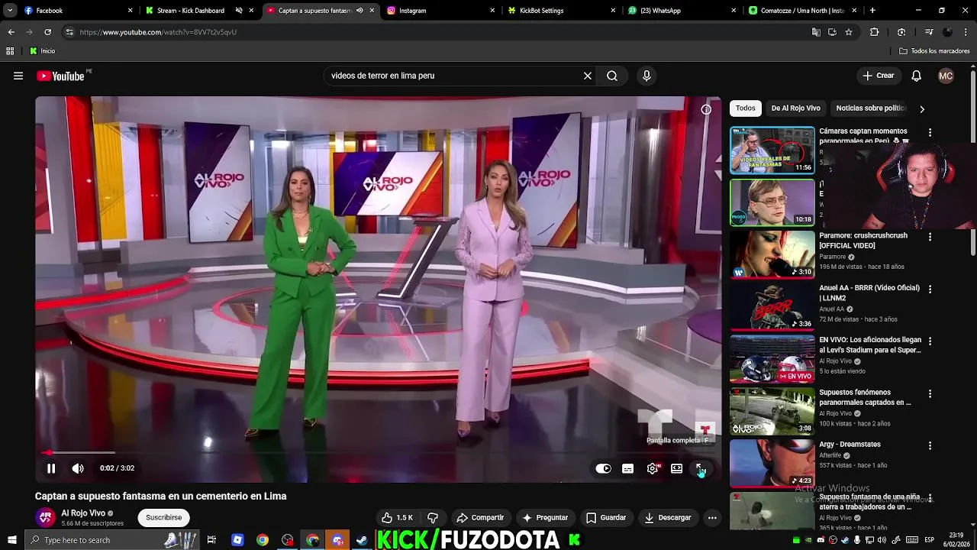This screenshot has width=977, height=550.
Task: Open options for Cámaras captan momentos video
Action: (x=930, y=132)
